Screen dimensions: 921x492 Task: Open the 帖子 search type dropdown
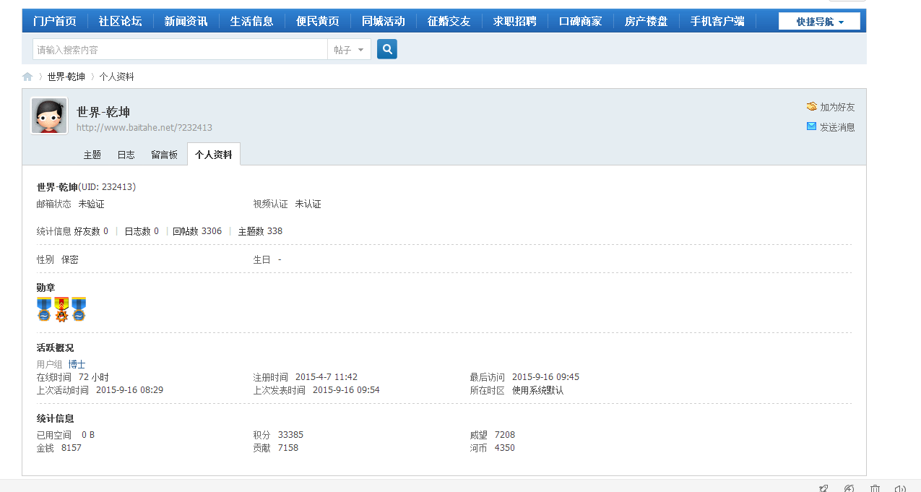tap(350, 49)
